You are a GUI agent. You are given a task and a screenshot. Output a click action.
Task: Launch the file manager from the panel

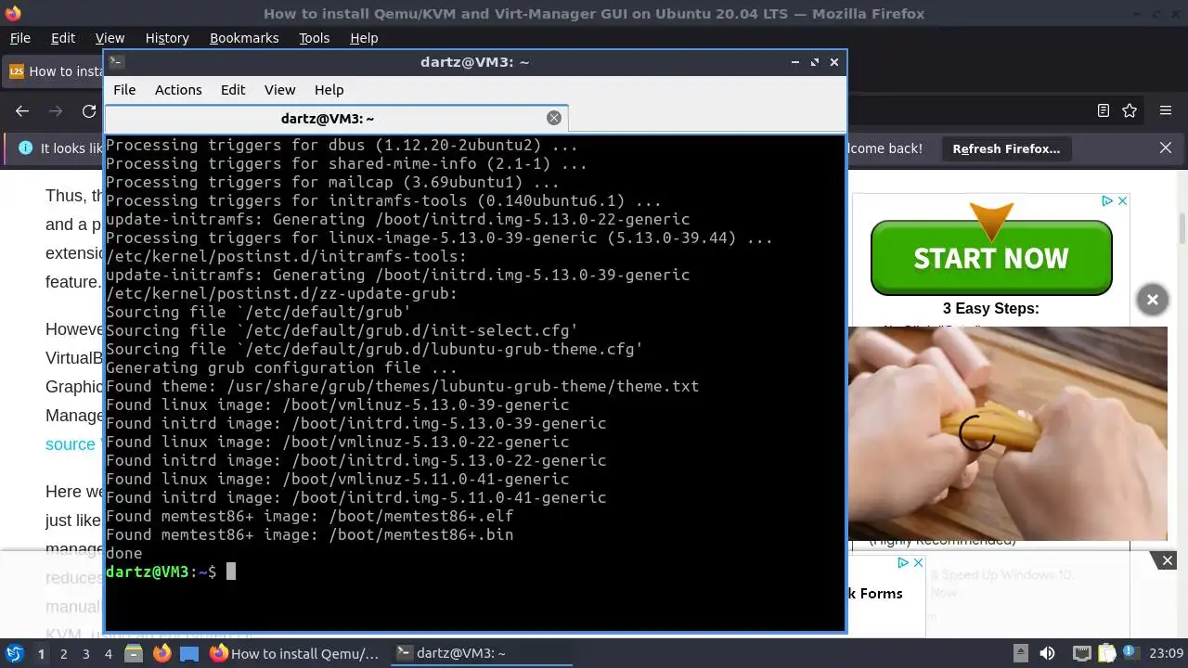(133, 653)
